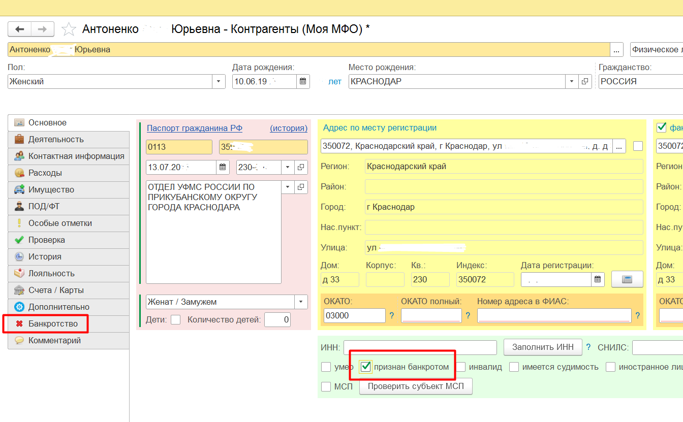Click the address card button beside registration date

pyautogui.click(x=627, y=279)
